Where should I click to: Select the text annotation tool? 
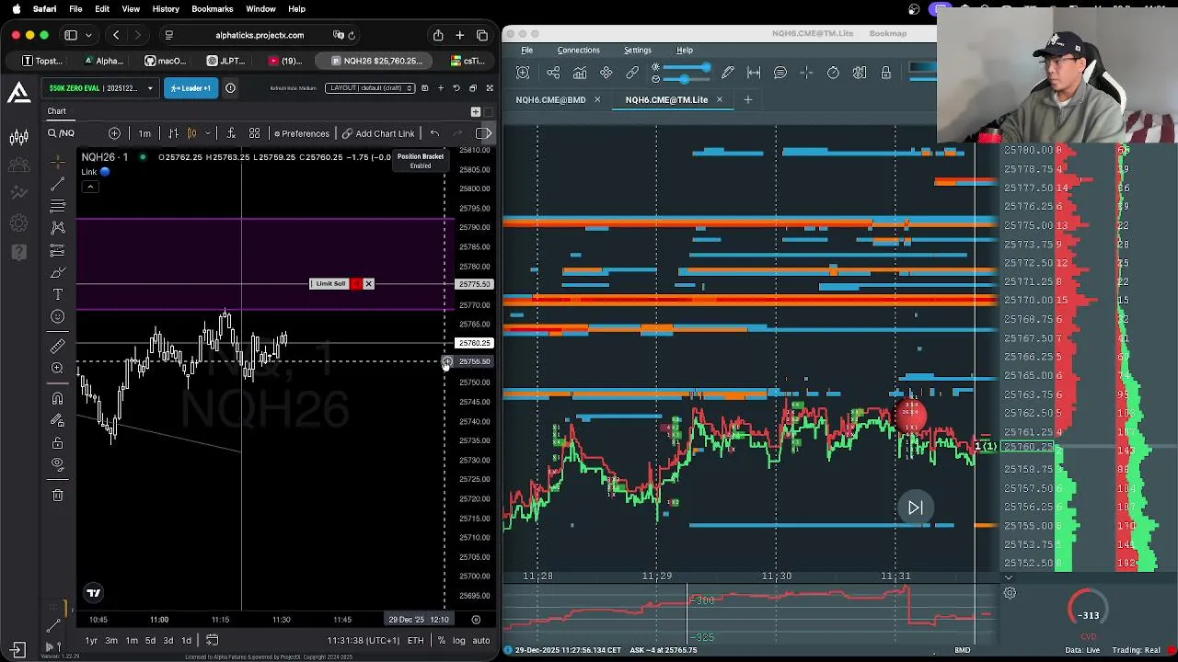[x=57, y=294]
